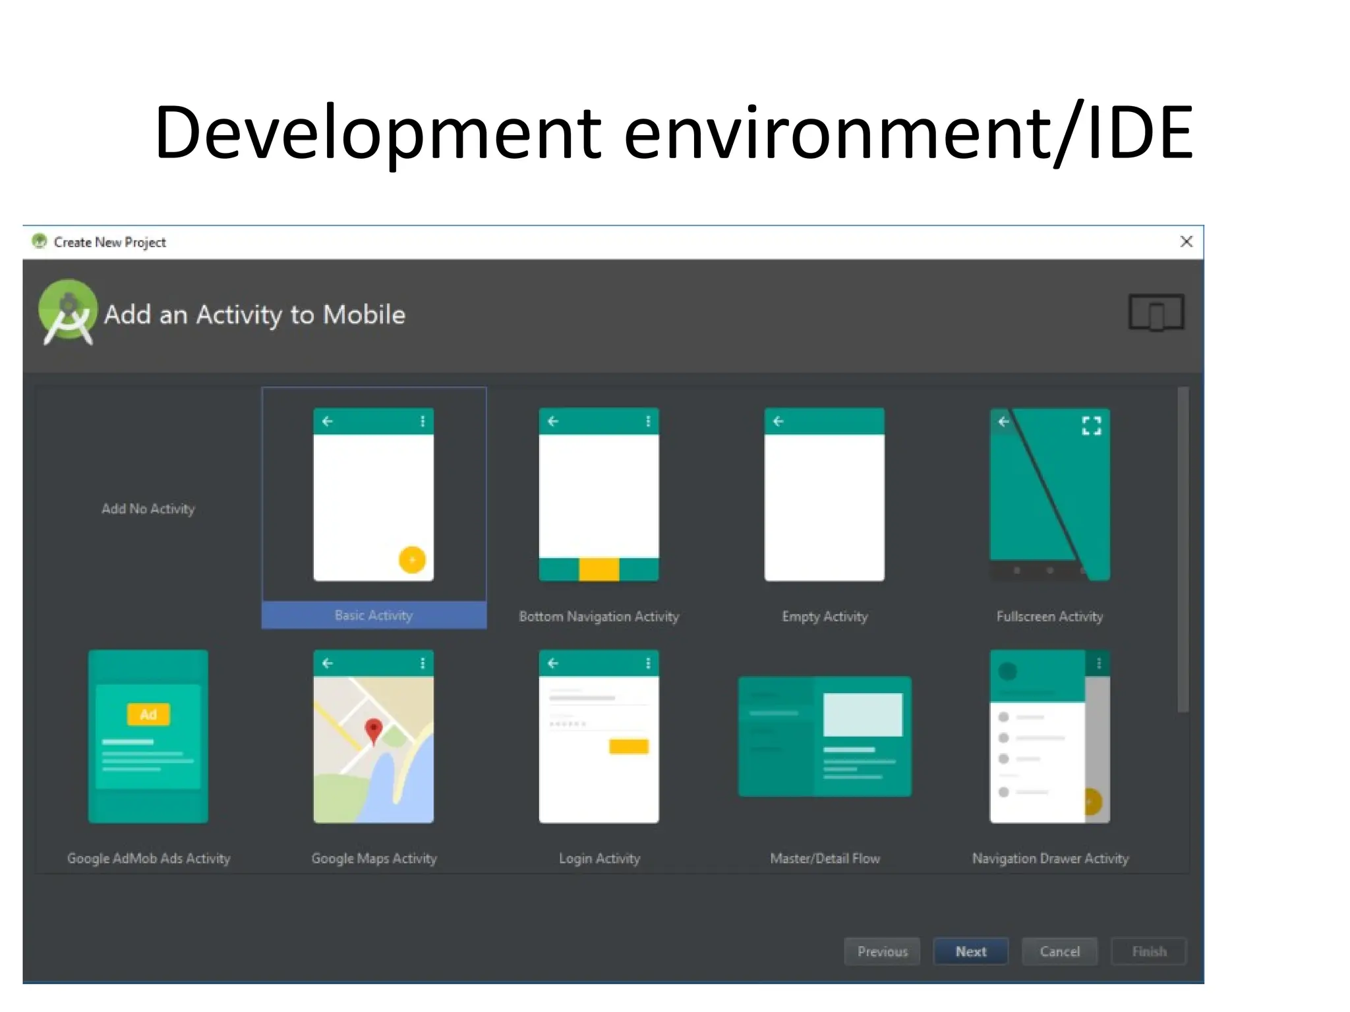This screenshot has height=1012, width=1350.
Task: Choose the Google AdMob Ads Activity template
Action: [148, 737]
